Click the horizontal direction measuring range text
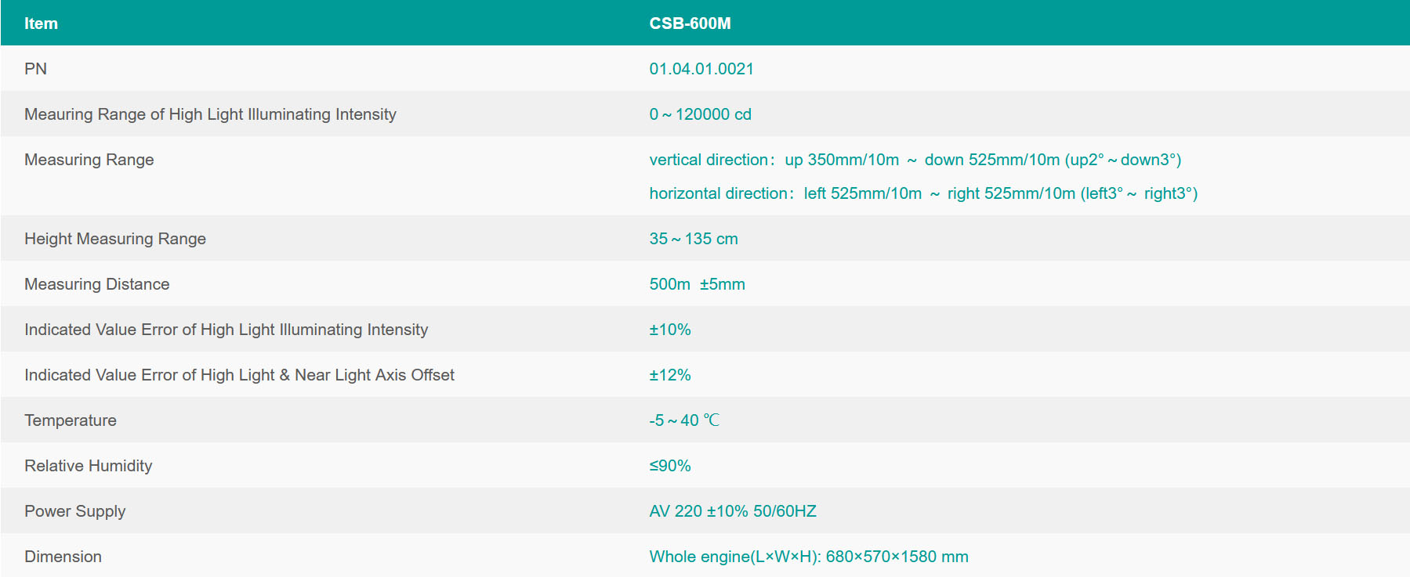Viewport: 1410px width, 577px height. [922, 193]
